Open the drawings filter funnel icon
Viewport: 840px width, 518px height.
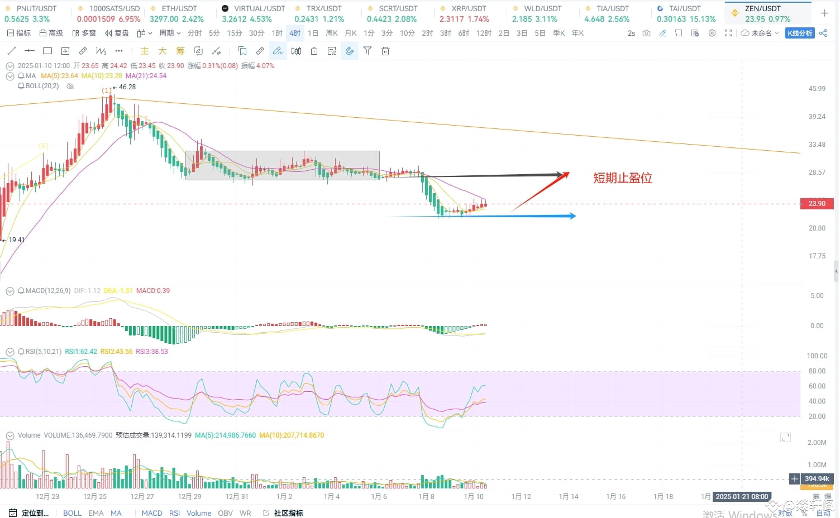[x=367, y=51]
